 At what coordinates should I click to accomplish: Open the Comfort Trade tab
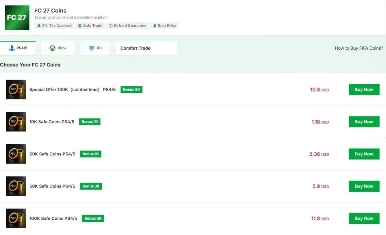point(146,48)
